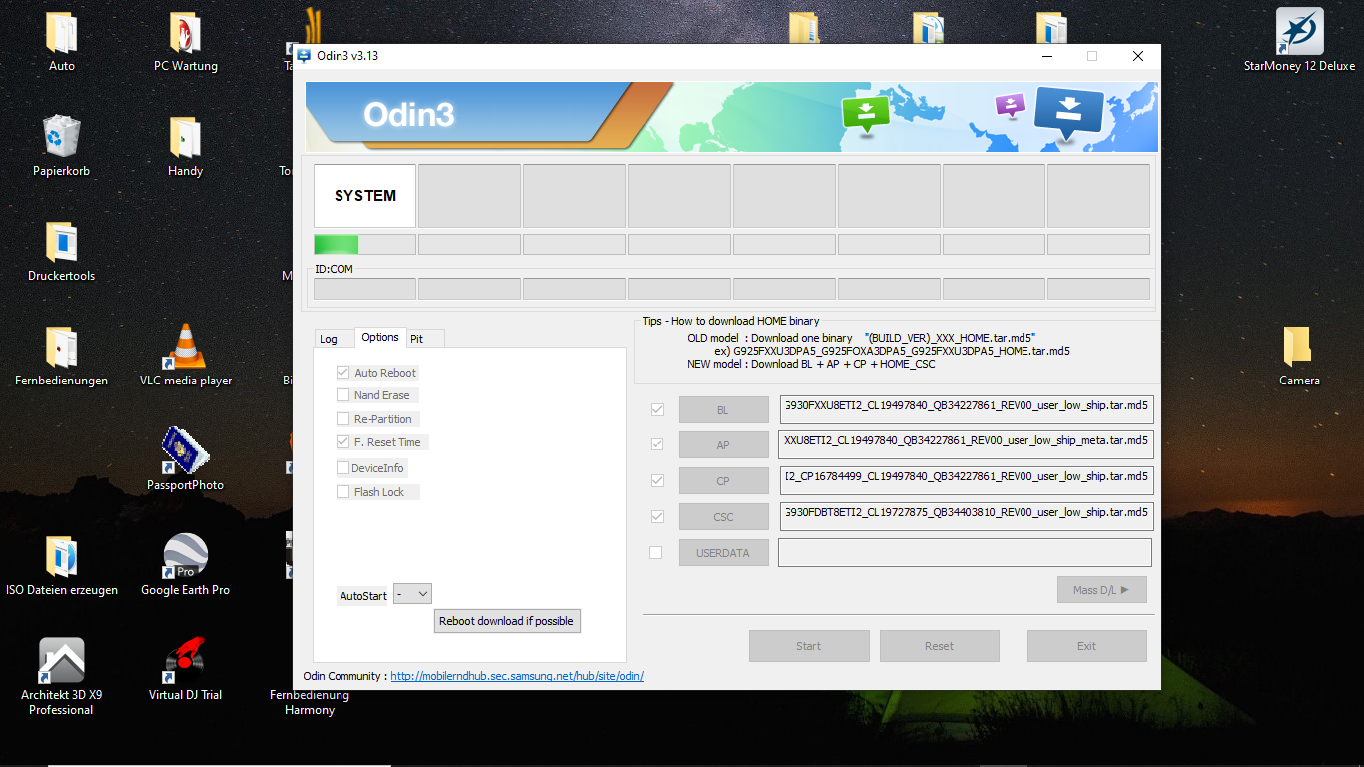Toggle the Auto Reboot checkbox

tap(343, 373)
